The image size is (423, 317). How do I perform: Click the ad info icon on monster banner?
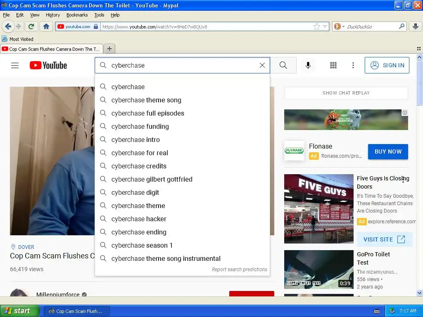(x=405, y=113)
